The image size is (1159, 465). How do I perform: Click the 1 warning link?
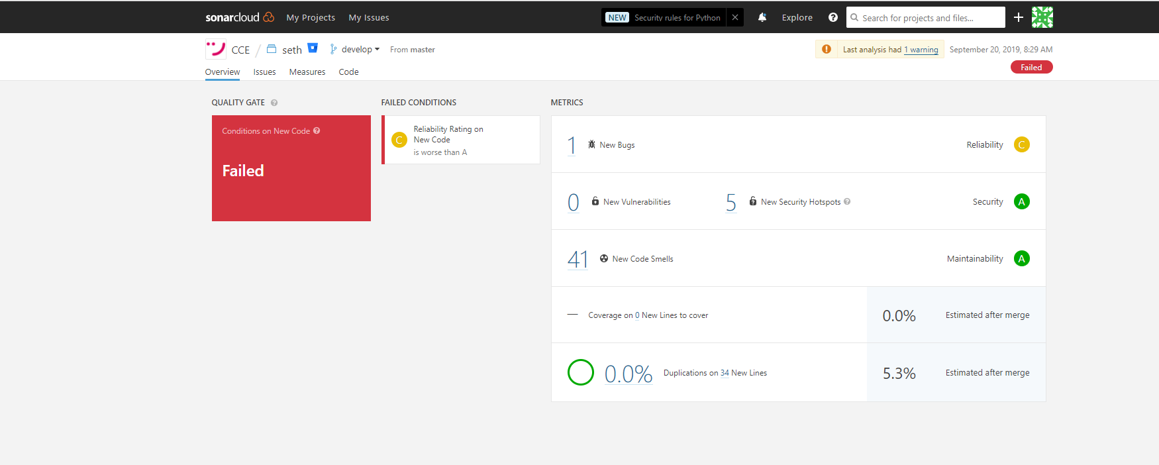pos(921,50)
